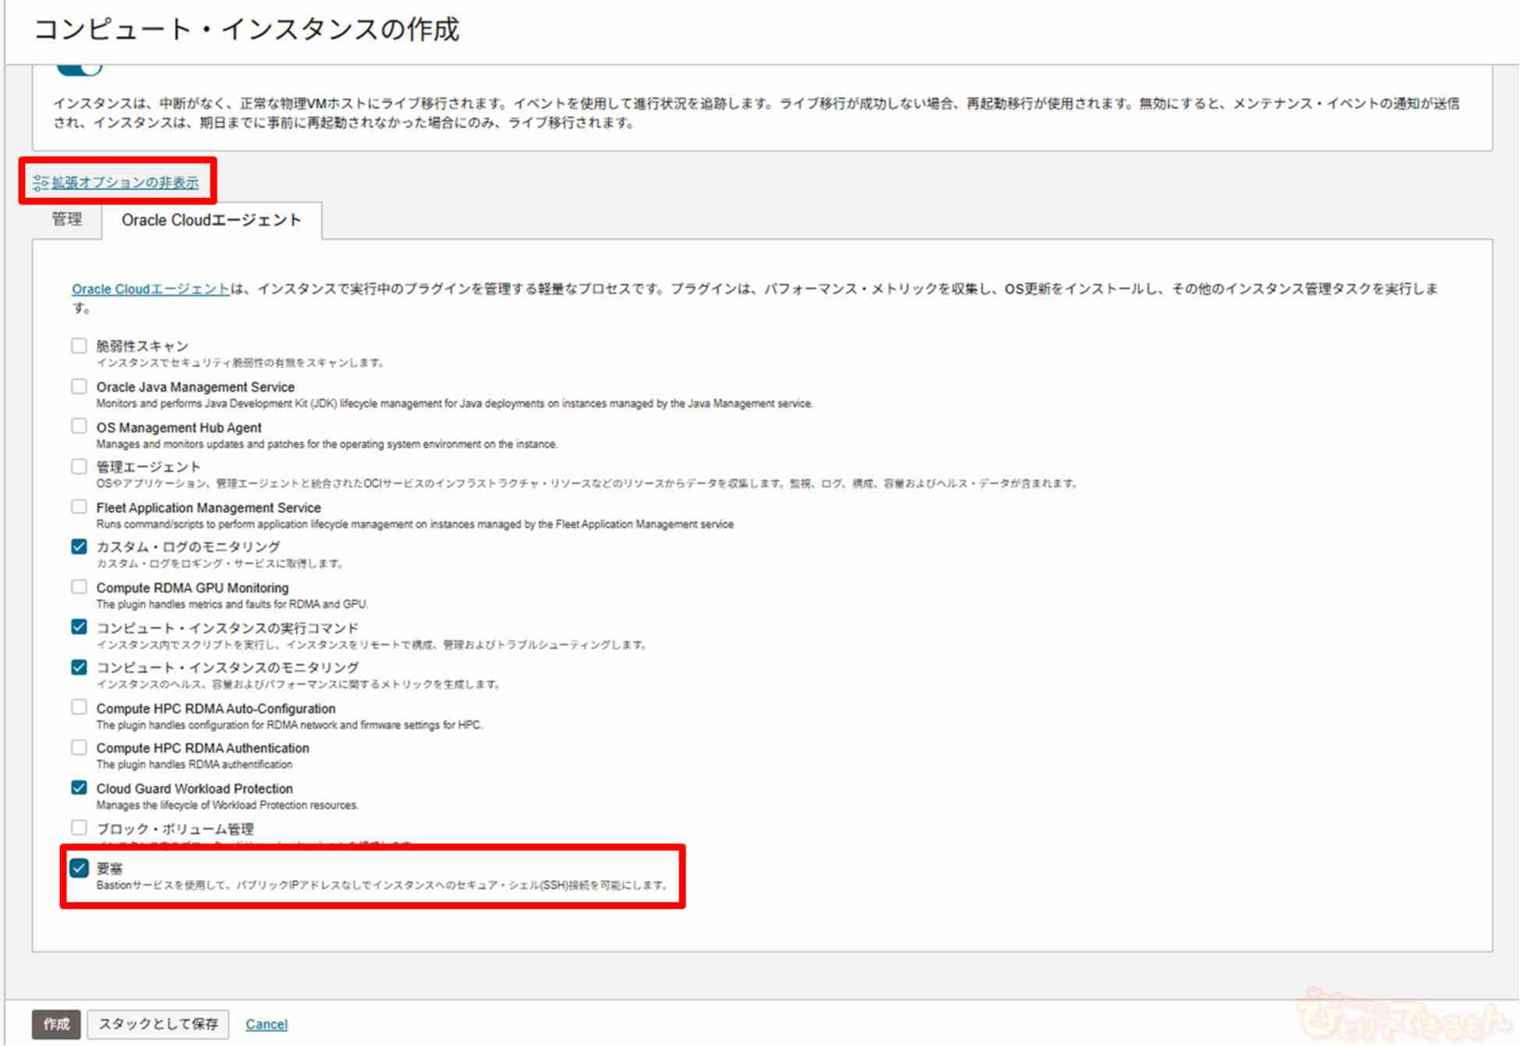The width and height of the screenshot is (1520, 1046).
Task: Uncheck カスタム・ログのモニタリング plugin
Action: [x=79, y=547]
